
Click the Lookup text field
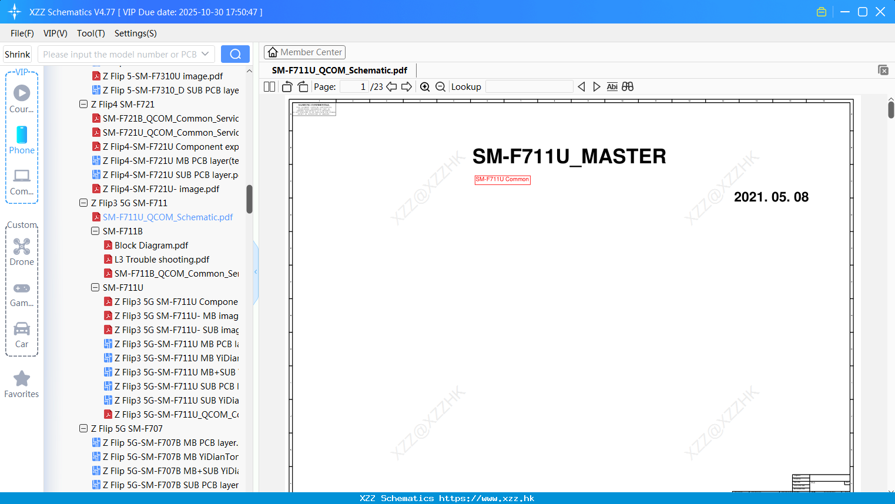[529, 87]
